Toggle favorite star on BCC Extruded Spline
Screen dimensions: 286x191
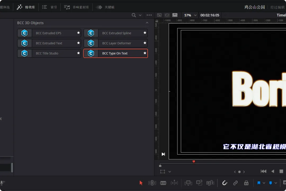(145, 33)
